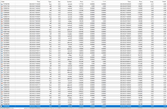This screenshot has width=167, height=109.
Task: Click the order icon of the usdcad sell opened 2023.09.27 12:00:00
Action: (2, 10)
